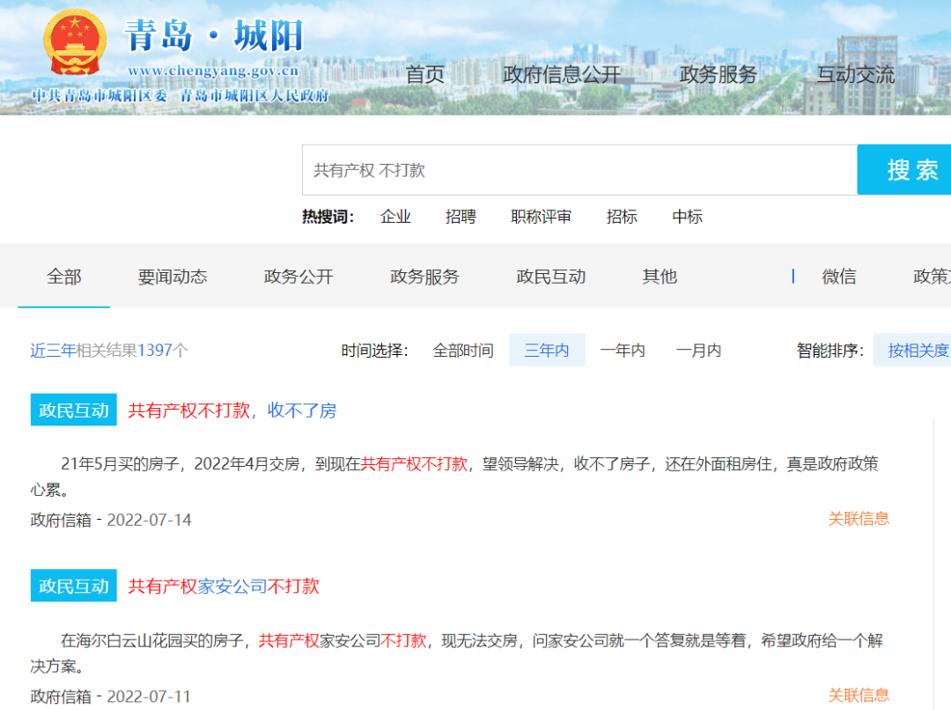
Task: Choose the 全部时间 time filter
Action: [x=463, y=350]
